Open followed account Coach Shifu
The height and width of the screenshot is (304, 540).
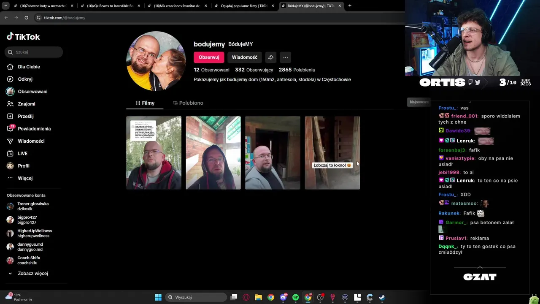(29, 260)
